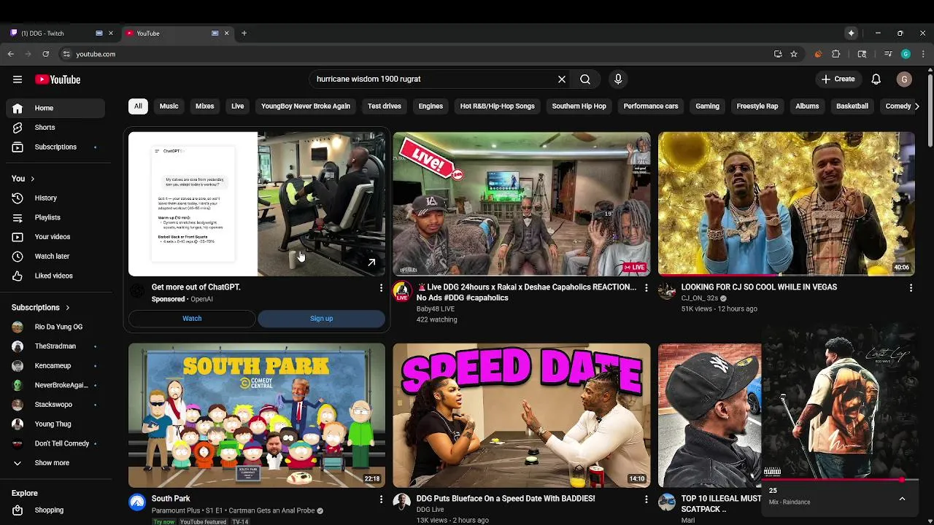Viewport: 934px width, 525px height.
Task: Click the magnifier search button
Action: click(x=585, y=79)
